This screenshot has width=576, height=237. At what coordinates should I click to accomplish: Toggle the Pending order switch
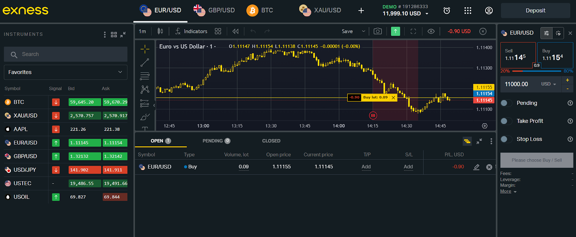506,103
